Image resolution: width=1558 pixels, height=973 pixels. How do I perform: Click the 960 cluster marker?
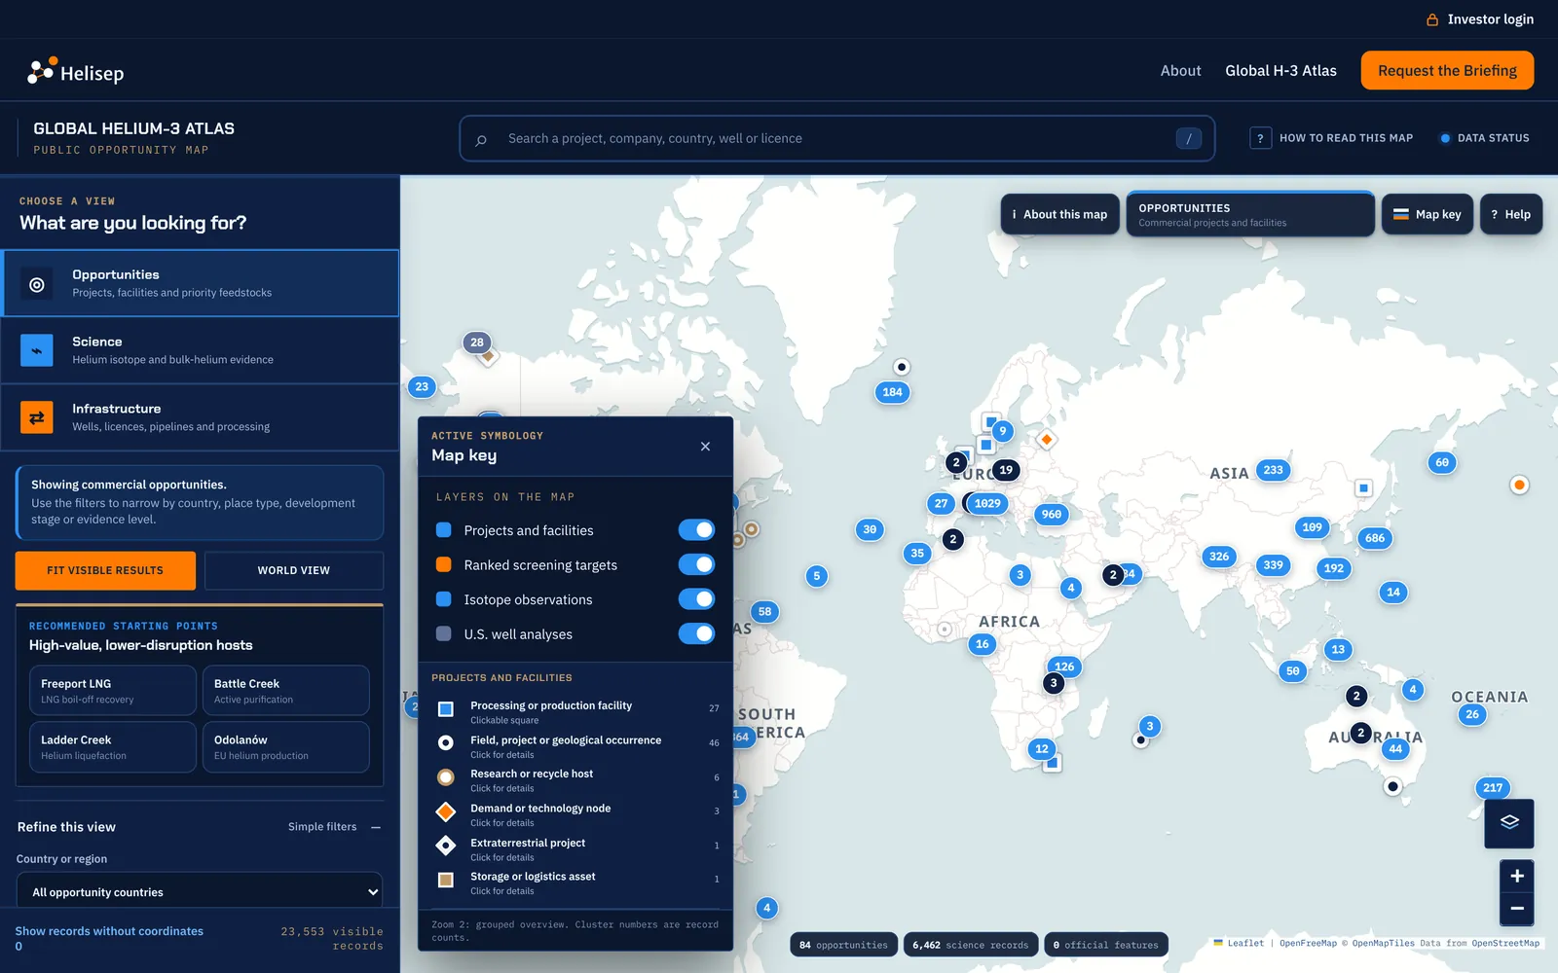tap(1052, 515)
